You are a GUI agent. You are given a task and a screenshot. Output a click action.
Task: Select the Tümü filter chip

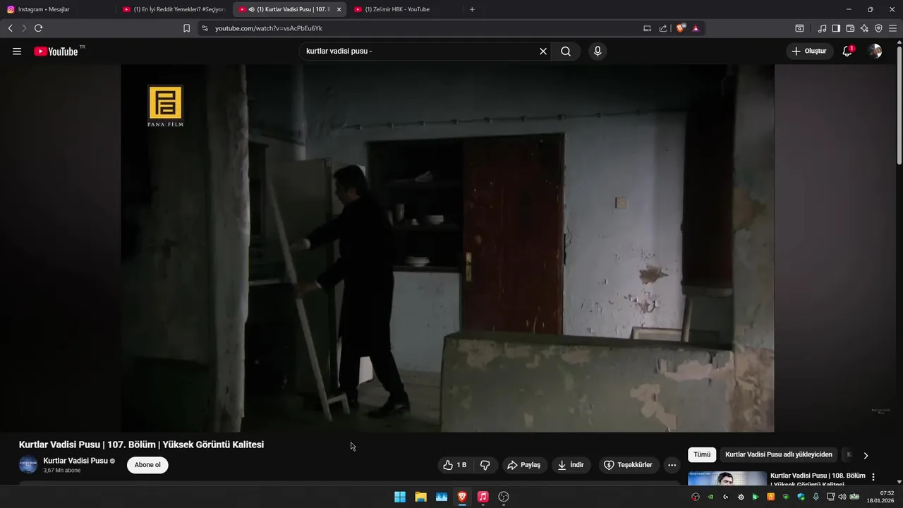[702, 455]
